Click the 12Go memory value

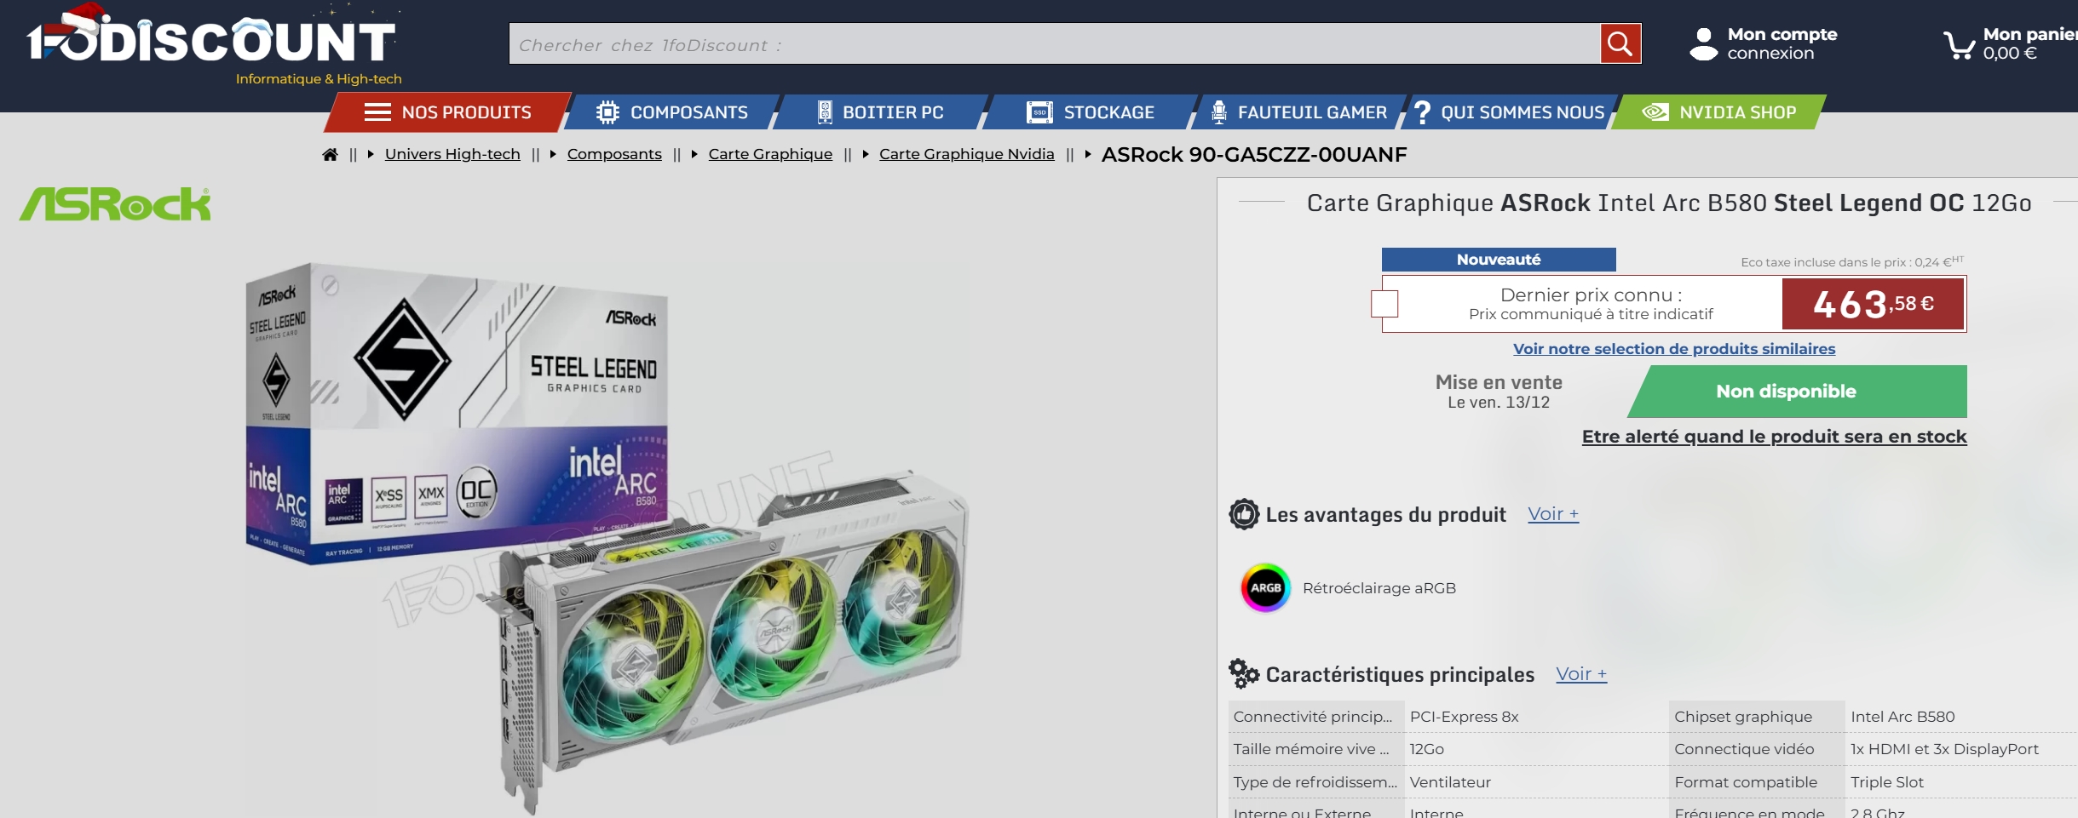point(1427,749)
